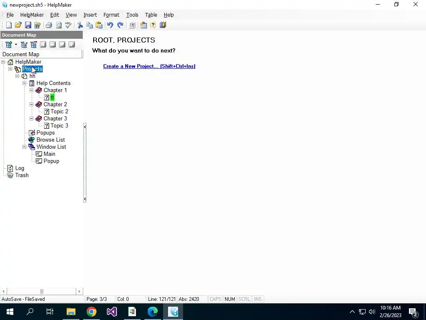Open Chrome from the taskbar
Viewport: 426px width, 320px height.
click(91, 312)
